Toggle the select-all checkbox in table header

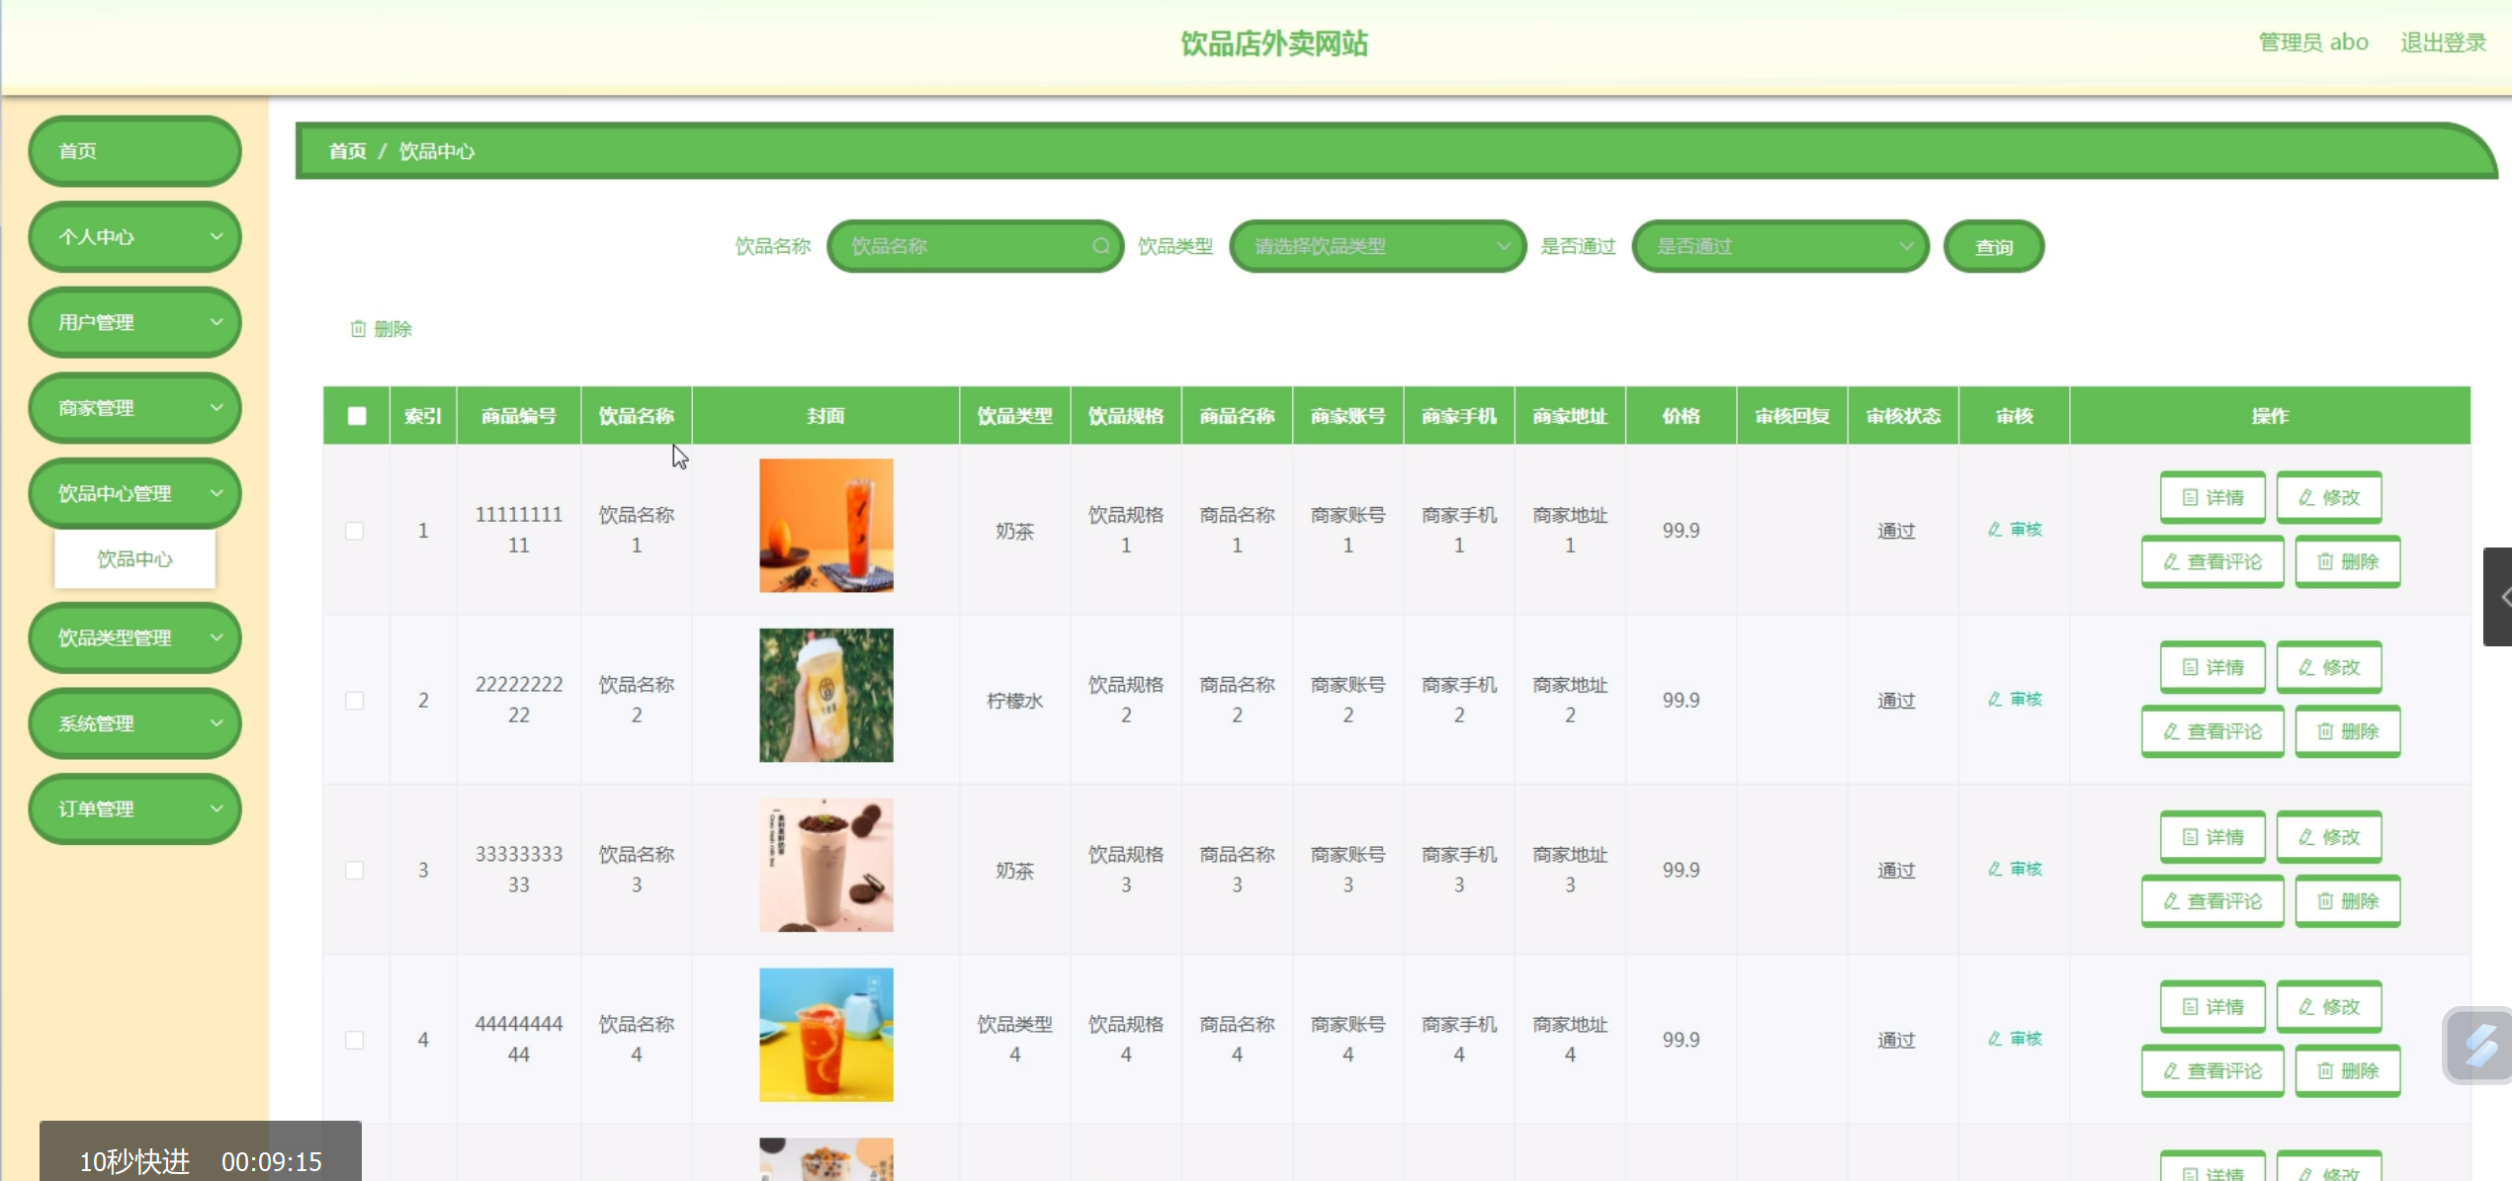click(357, 416)
